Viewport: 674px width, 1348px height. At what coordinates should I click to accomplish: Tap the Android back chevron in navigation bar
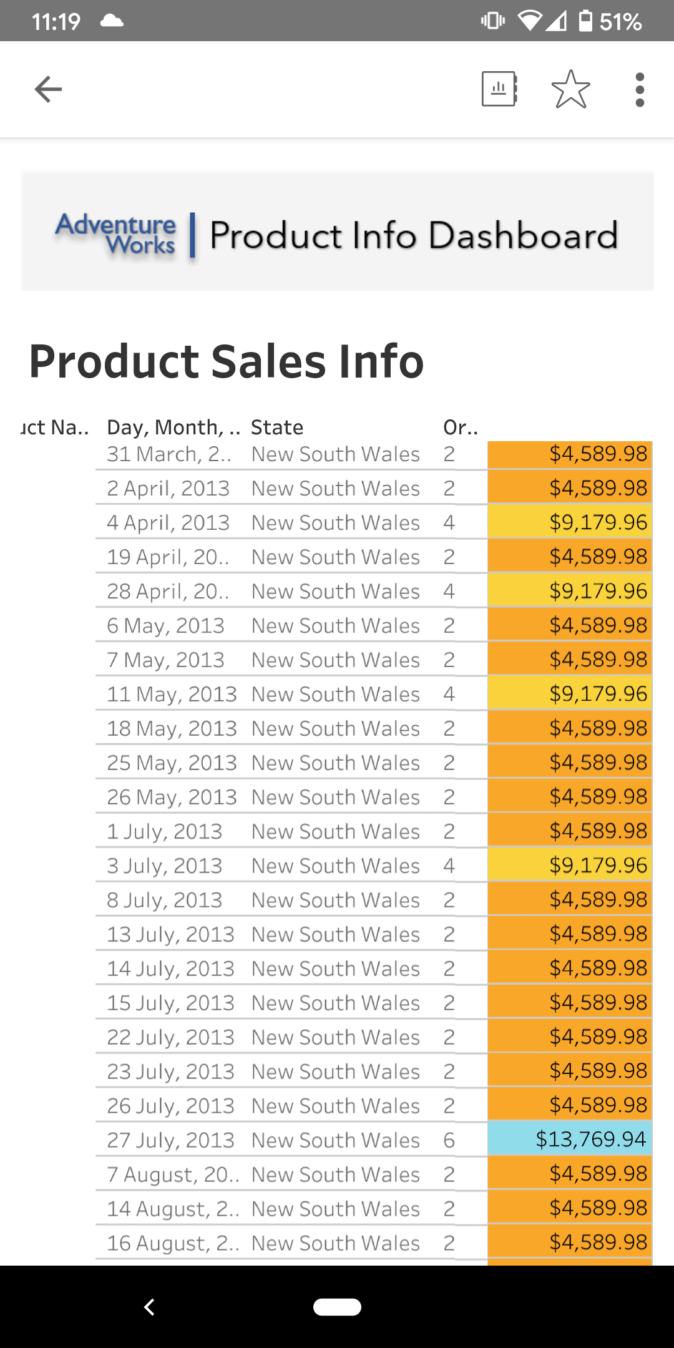(x=150, y=1306)
